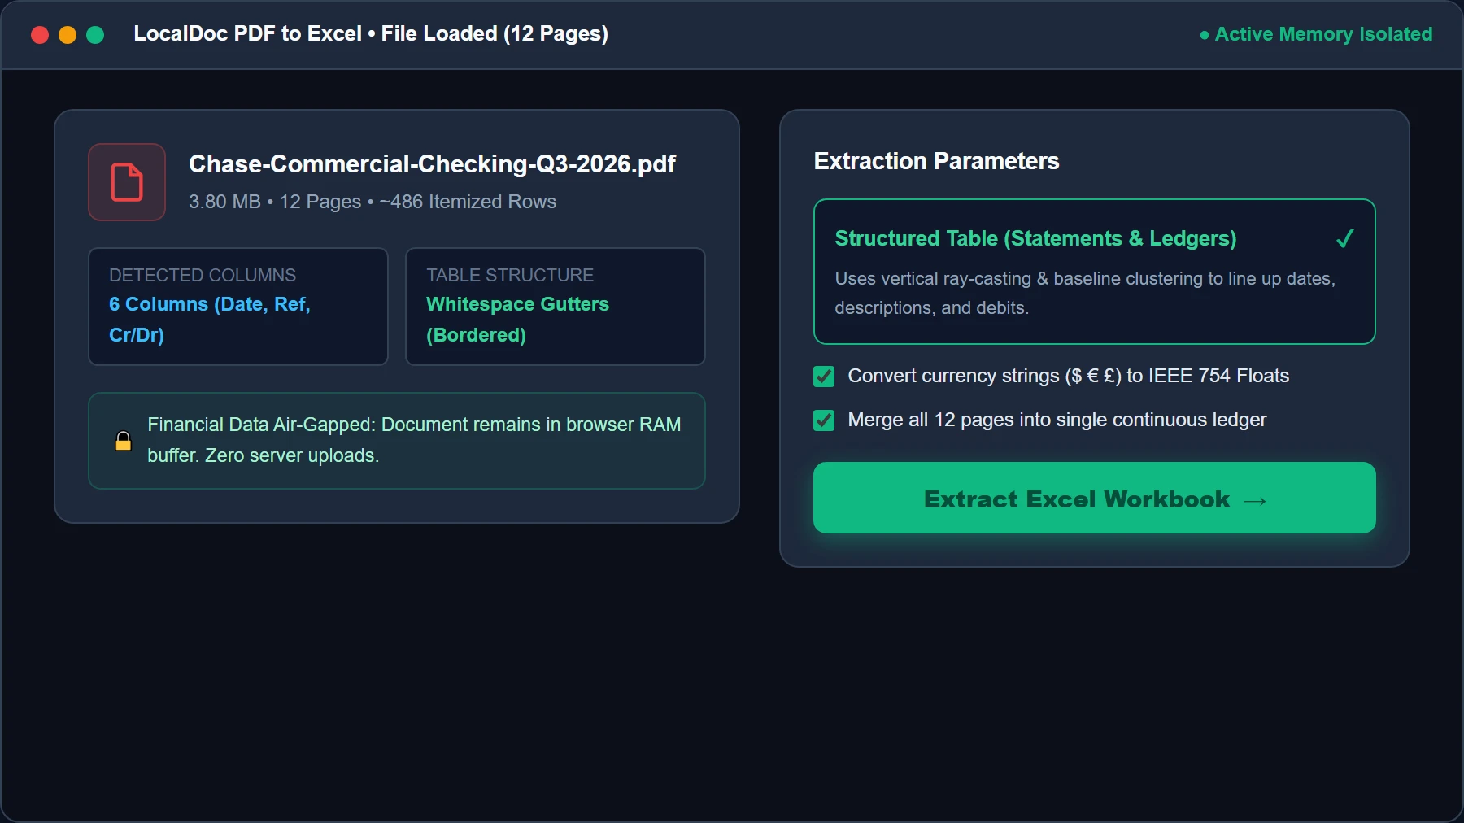The image size is (1464, 823).
Task: Click the green maximize window dot
Action: 95,35
